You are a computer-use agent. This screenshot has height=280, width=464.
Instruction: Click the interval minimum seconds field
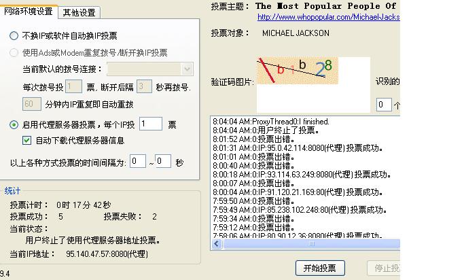click(x=138, y=161)
